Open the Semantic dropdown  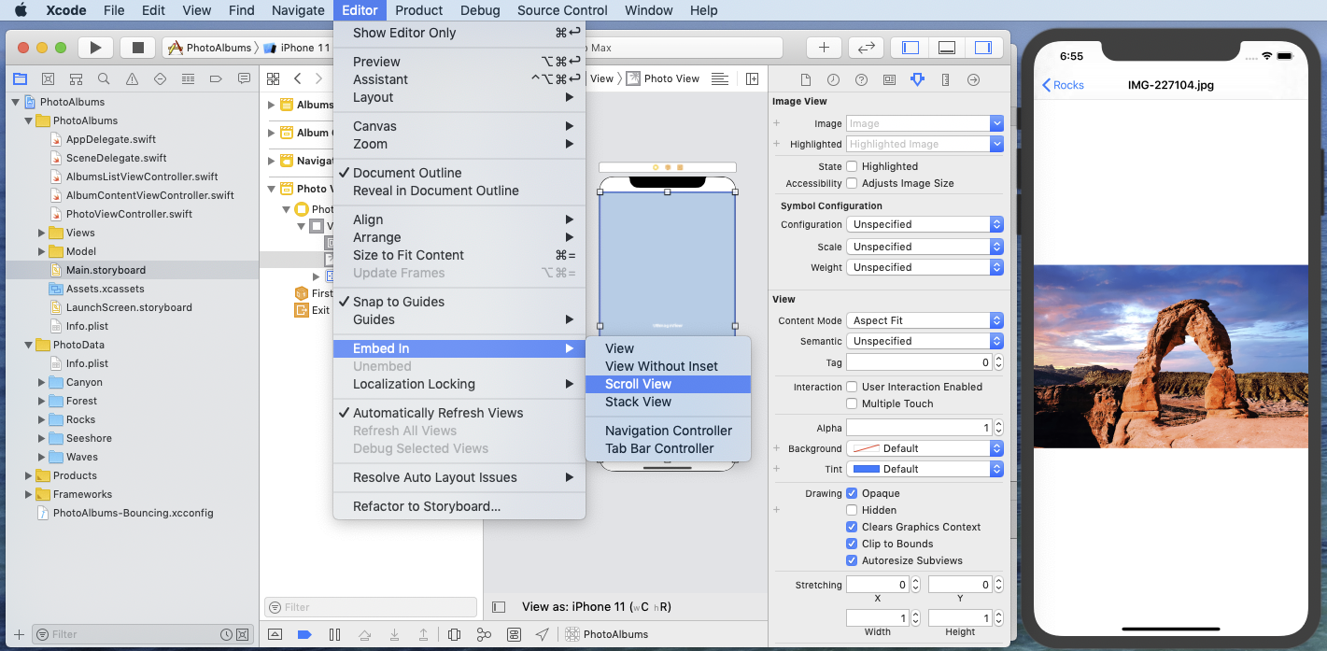pyautogui.click(x=925, y=341)
